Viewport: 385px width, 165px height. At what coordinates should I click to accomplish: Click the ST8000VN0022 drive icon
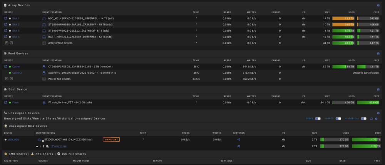pyautogui.click(x=44, y=31)
